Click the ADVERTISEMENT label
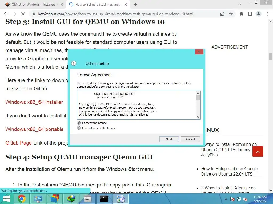This screenshot has height=204, width=273. 230,47
